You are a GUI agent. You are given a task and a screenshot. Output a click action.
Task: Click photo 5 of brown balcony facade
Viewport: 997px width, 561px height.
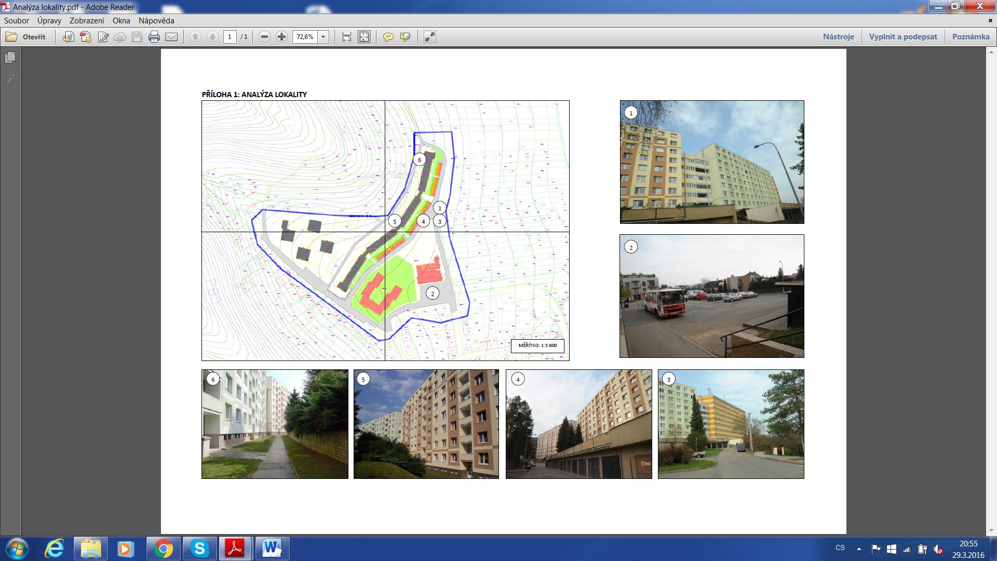click(x=426, y=424)
